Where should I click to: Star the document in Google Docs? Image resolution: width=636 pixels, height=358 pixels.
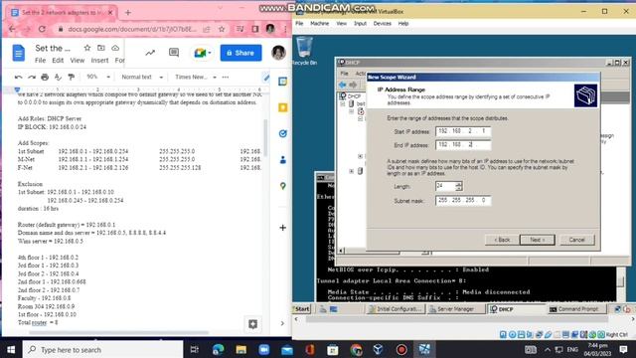87,48
